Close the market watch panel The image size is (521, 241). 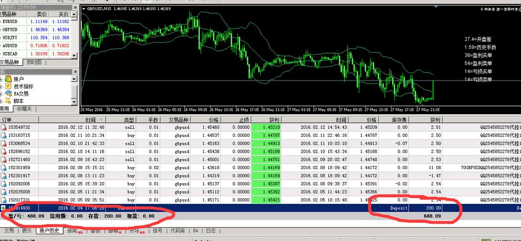75,7
